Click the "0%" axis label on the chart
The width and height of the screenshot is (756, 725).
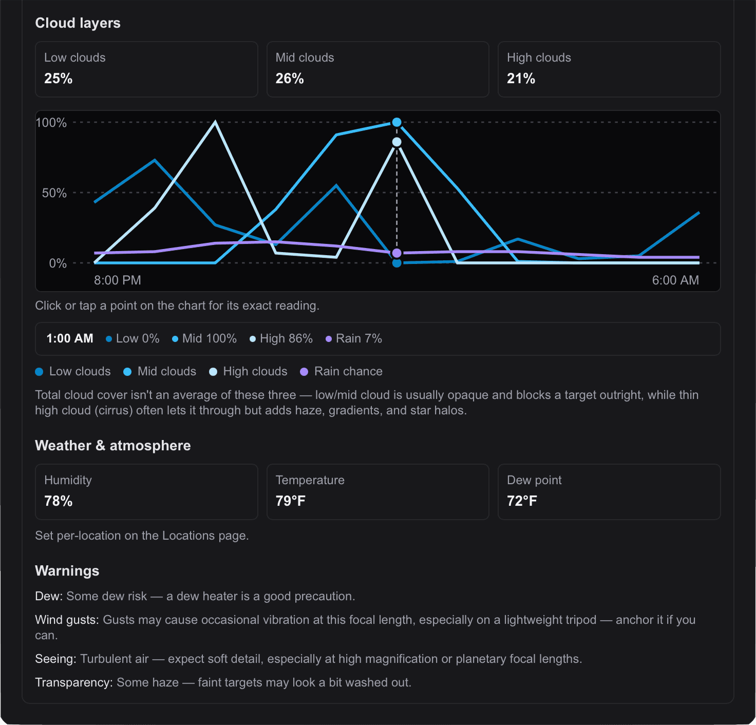click(58, 263)
